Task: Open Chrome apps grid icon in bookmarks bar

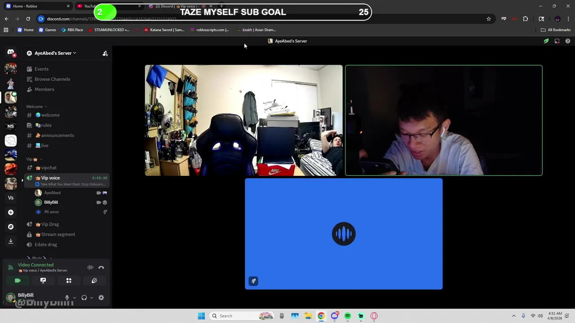Action: pos(6,30)
